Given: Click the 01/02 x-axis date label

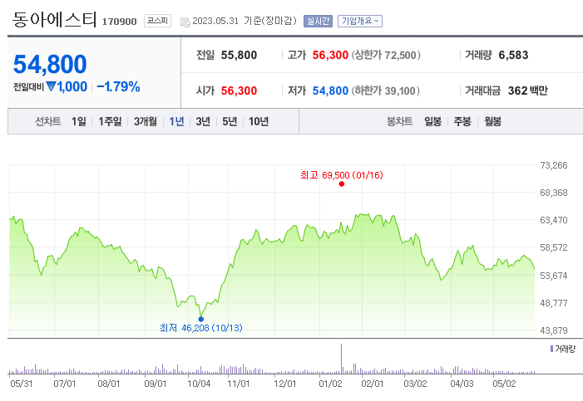Looking at the screenshot, I should [x=330, y=384].
